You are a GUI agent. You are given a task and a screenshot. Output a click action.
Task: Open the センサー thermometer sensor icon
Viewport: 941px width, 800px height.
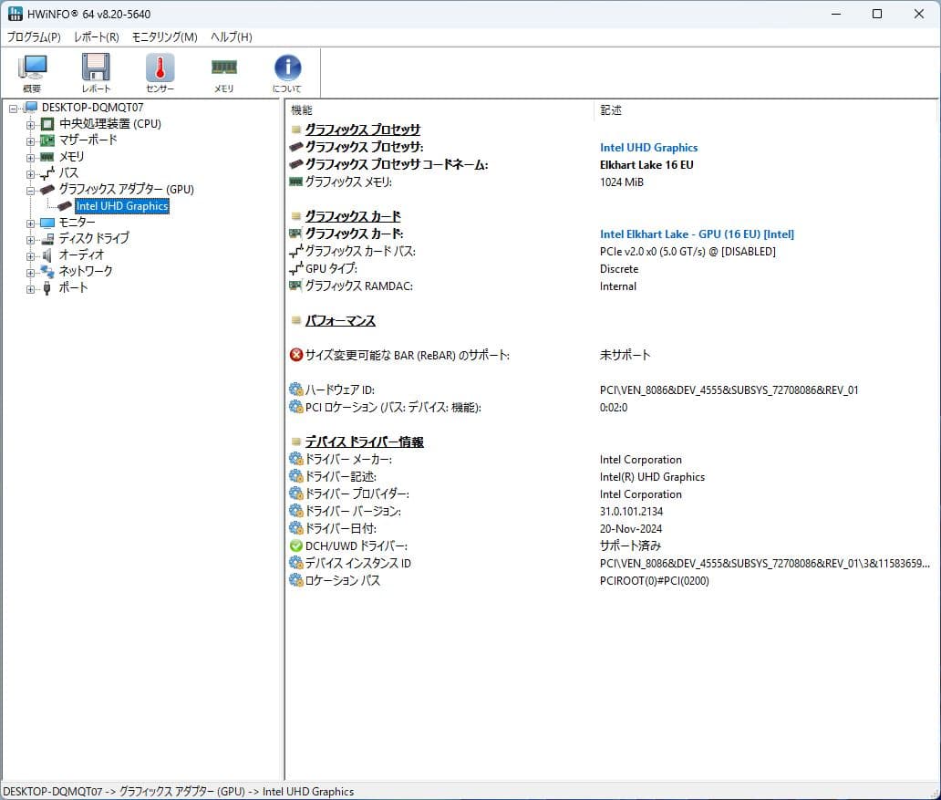[x=160, y=72]
